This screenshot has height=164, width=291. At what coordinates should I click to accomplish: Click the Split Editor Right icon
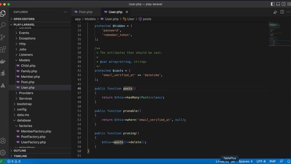coord(282,12)
